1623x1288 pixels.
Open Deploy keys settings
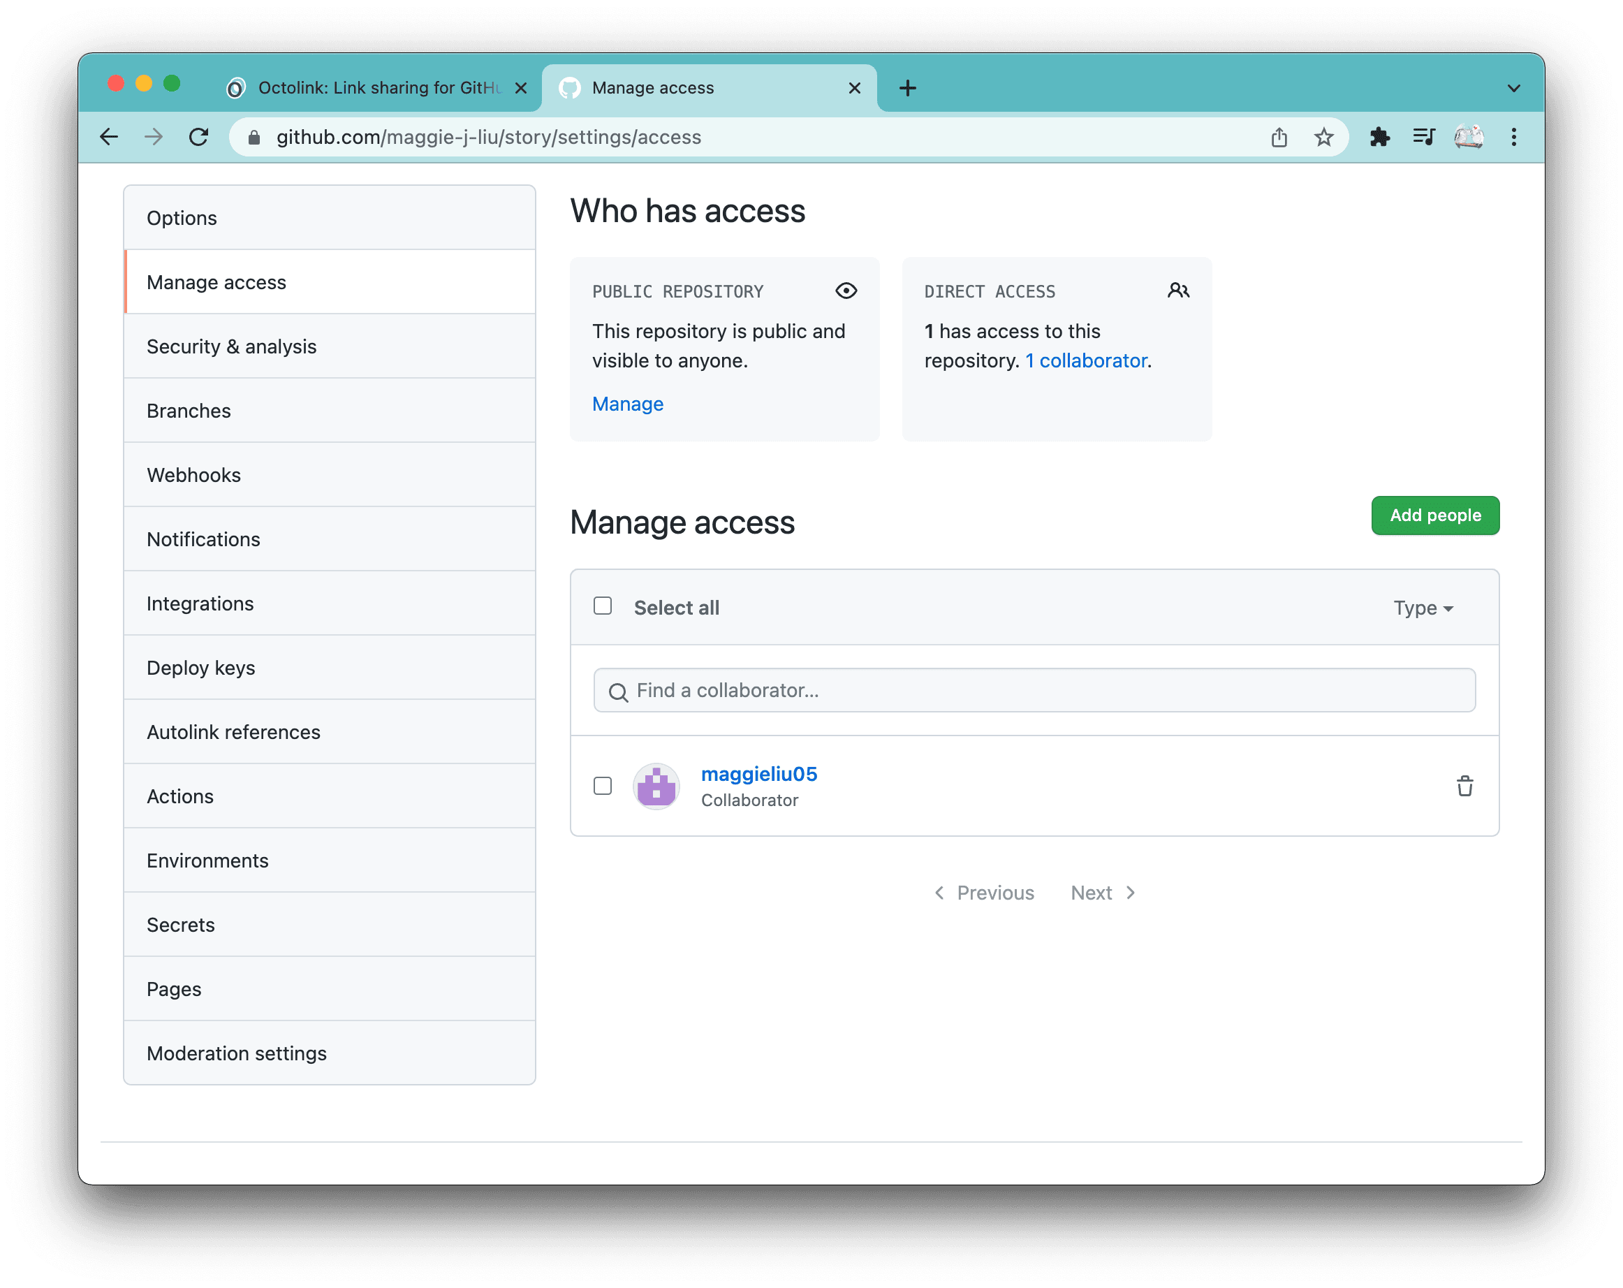click(330, 668)
